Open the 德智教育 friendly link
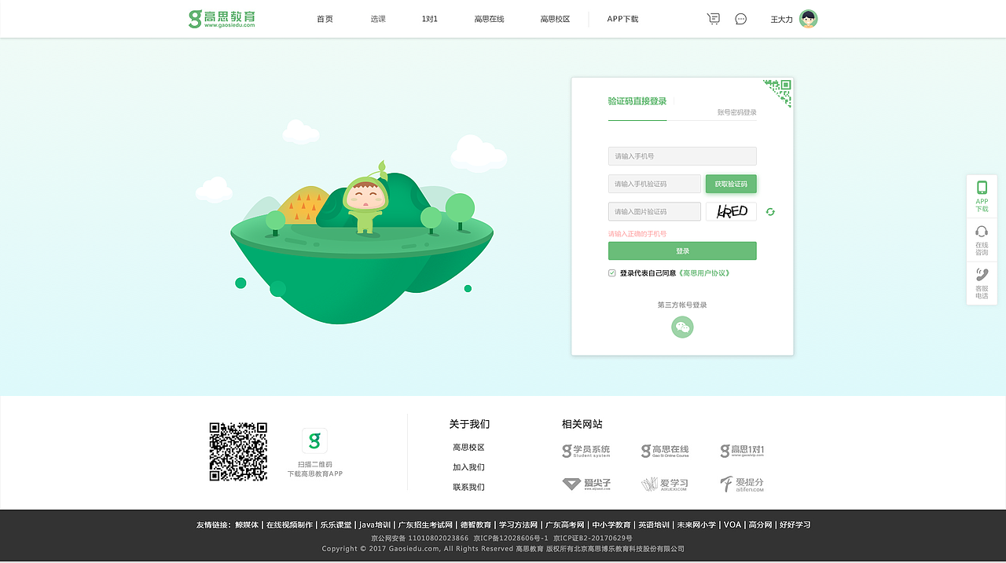The width and height of the screenshot is (1006, 563). point(475,525)
